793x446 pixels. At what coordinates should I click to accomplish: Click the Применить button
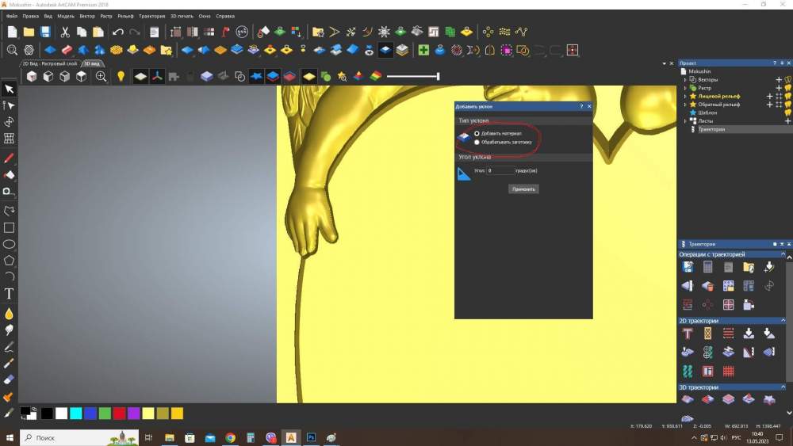pyautogui.click(x=523, y=189)
